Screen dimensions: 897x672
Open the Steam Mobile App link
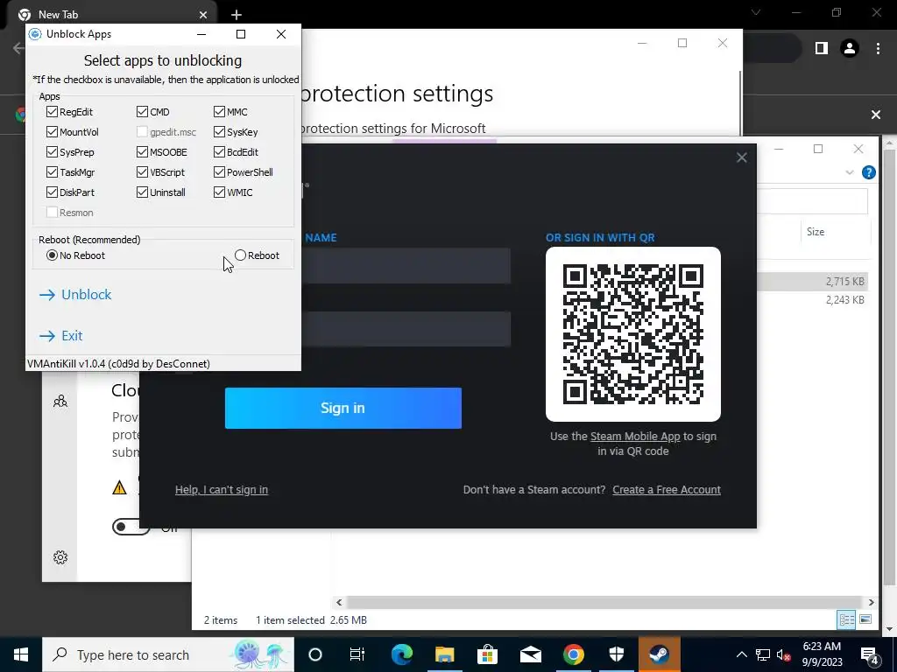pos(635,437)
